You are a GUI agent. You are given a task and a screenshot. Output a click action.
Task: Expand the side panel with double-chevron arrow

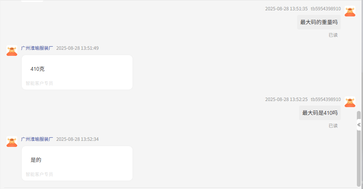click(x=359, y=125)
